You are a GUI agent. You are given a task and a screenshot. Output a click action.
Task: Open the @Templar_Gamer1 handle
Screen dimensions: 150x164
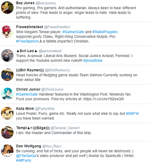pyautogui.click(x=65, y=128)
